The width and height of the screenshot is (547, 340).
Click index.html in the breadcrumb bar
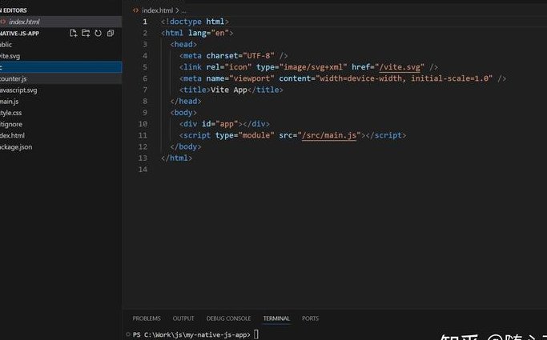tap(157, 10)
